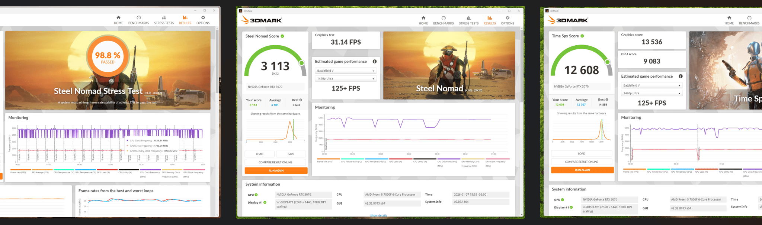Click RUN AGAIN in Time Spy window
The height and width of the screenshot is (225, 762).
pyautogui.click(x=582, y=170)
